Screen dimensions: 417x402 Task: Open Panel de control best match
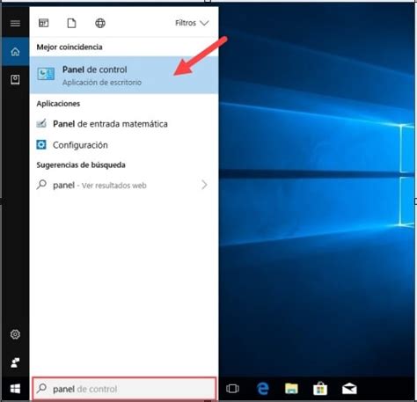(x=124, y=75)
